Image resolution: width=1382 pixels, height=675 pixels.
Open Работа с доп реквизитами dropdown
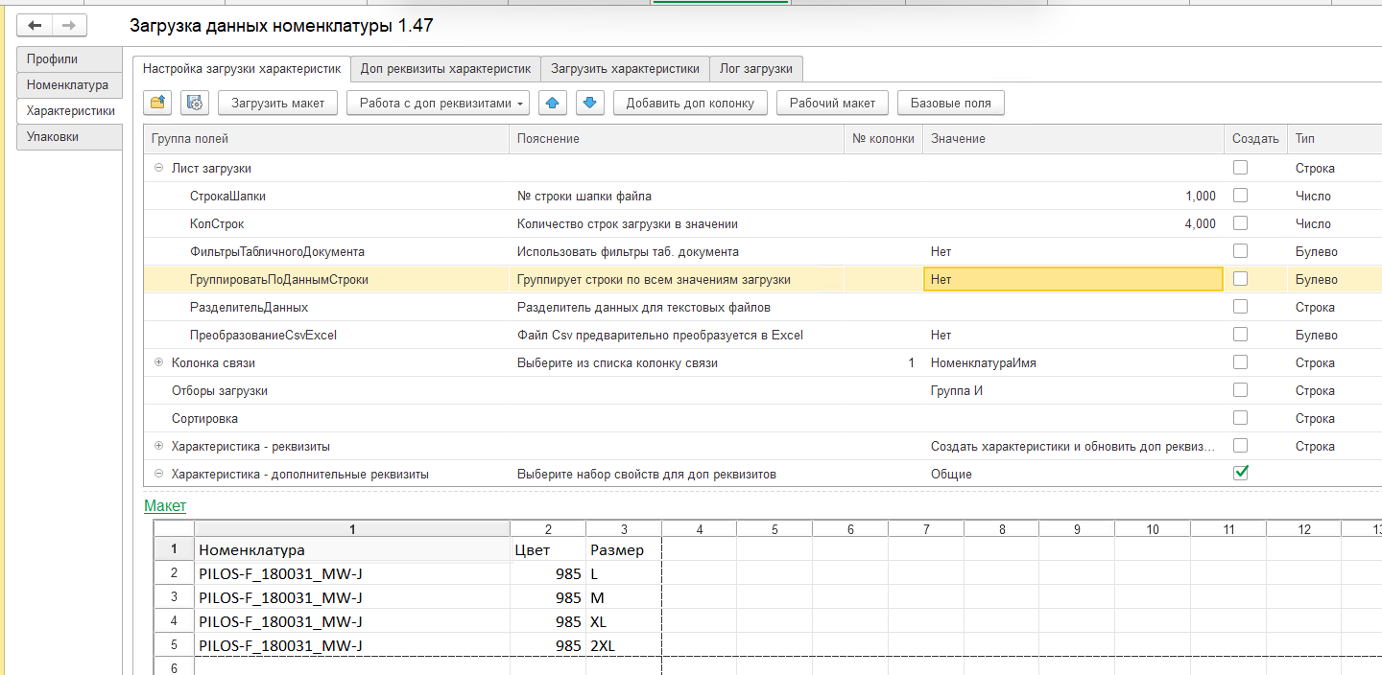point(441,103)
